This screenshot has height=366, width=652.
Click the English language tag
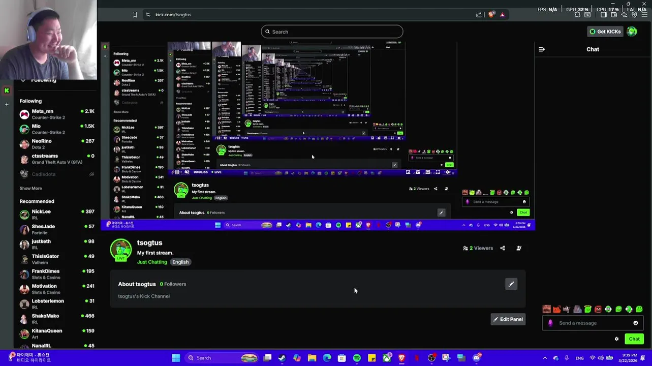click(180, 262)
